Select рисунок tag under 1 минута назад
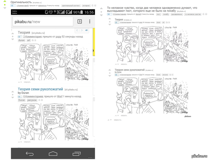The height and width of the screenshot is (160, 209). coord(32,100)
